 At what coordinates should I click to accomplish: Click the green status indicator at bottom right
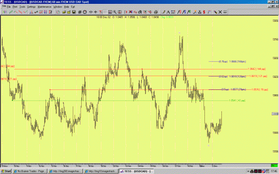pos(274,166)
